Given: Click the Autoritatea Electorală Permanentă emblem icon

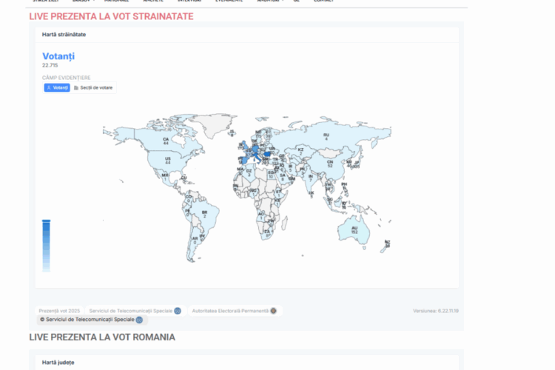Looking at the screenshot, I should pyautogui.click(x=274, y=311).
